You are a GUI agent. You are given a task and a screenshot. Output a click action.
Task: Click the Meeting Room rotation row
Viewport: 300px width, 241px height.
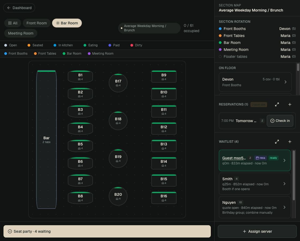coord(257,50)
